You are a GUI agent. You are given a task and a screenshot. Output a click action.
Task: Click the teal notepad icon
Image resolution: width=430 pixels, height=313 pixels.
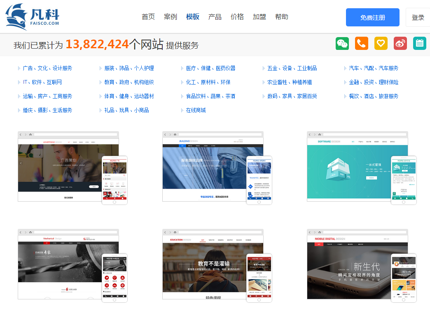419,43
